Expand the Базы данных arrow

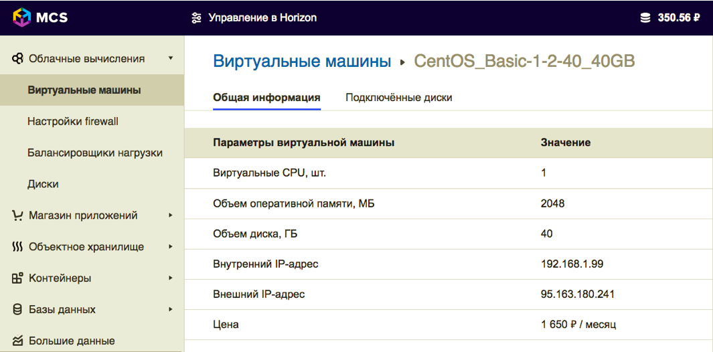click(x=171, y=309)
